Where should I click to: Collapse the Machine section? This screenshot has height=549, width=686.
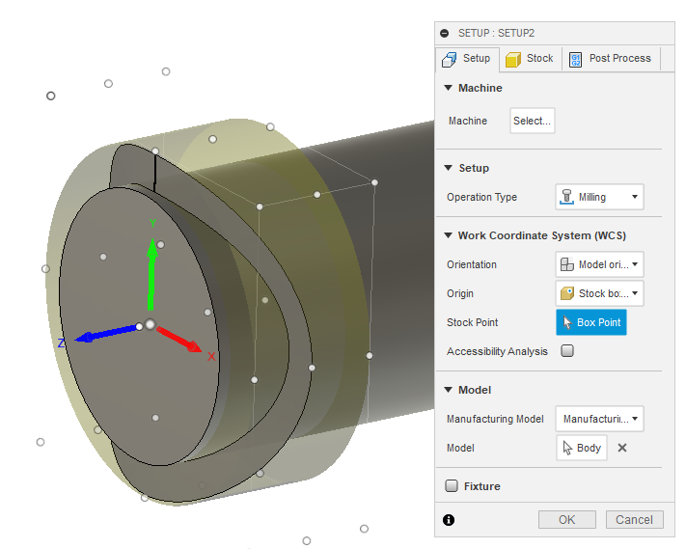pyautogui.click(x=448, y=88)
